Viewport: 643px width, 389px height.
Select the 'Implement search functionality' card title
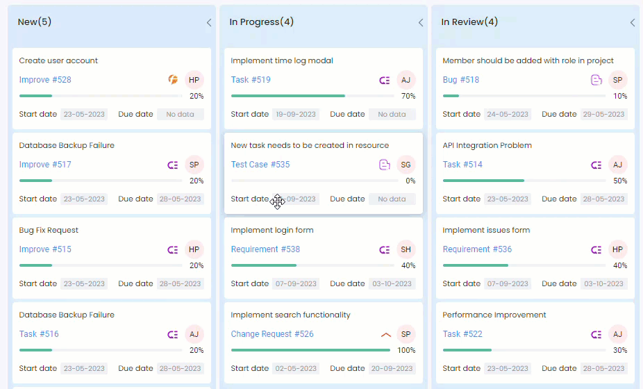pyautogui.click(x=290, y=315)
